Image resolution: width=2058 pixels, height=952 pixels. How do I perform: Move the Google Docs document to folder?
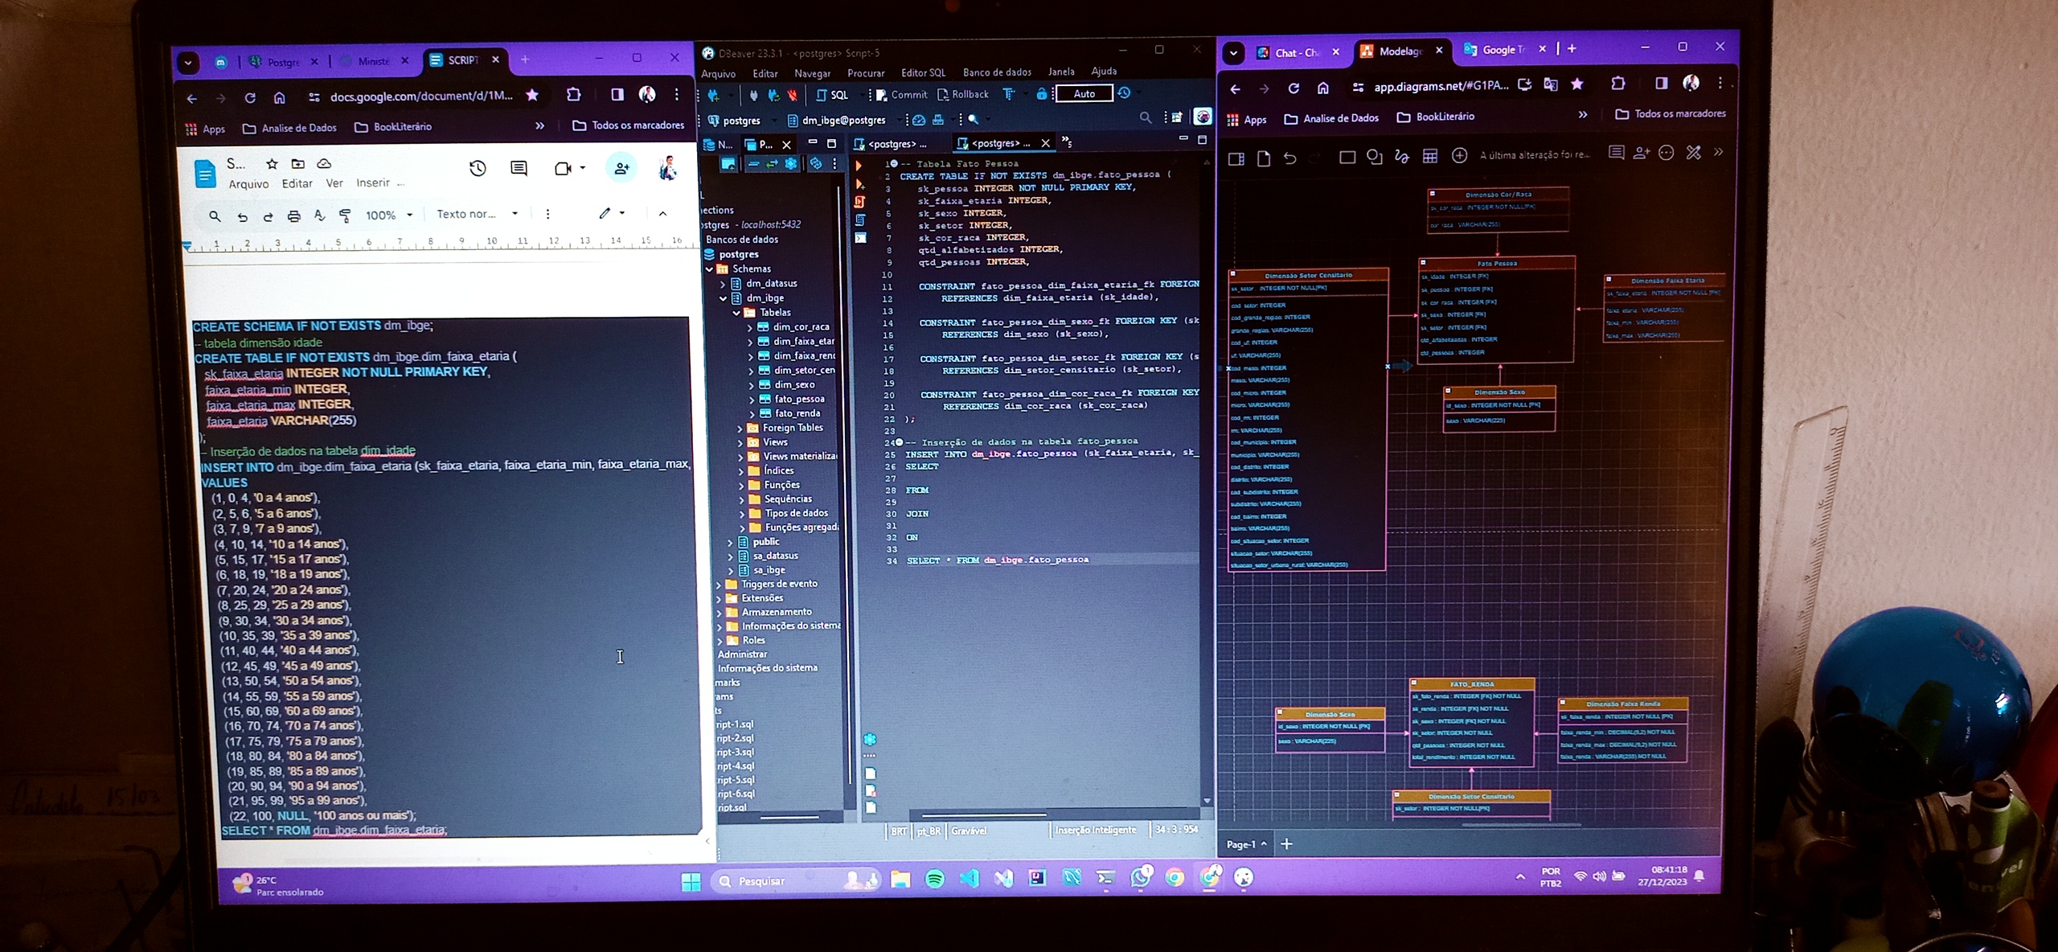[297, 164]
